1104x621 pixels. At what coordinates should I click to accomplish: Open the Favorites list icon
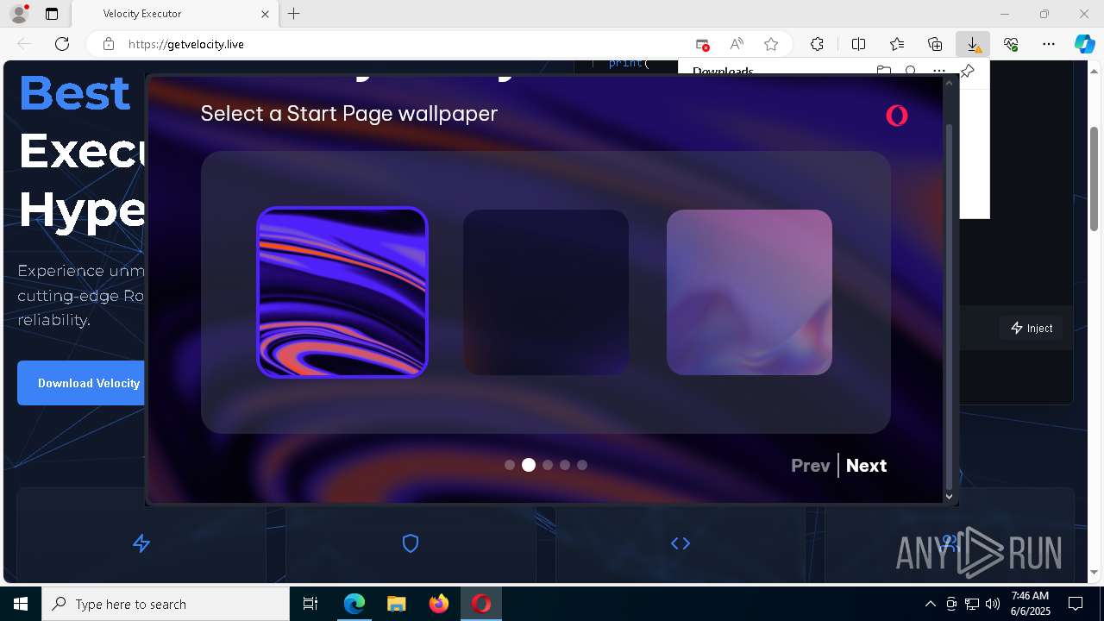point(897,44)
